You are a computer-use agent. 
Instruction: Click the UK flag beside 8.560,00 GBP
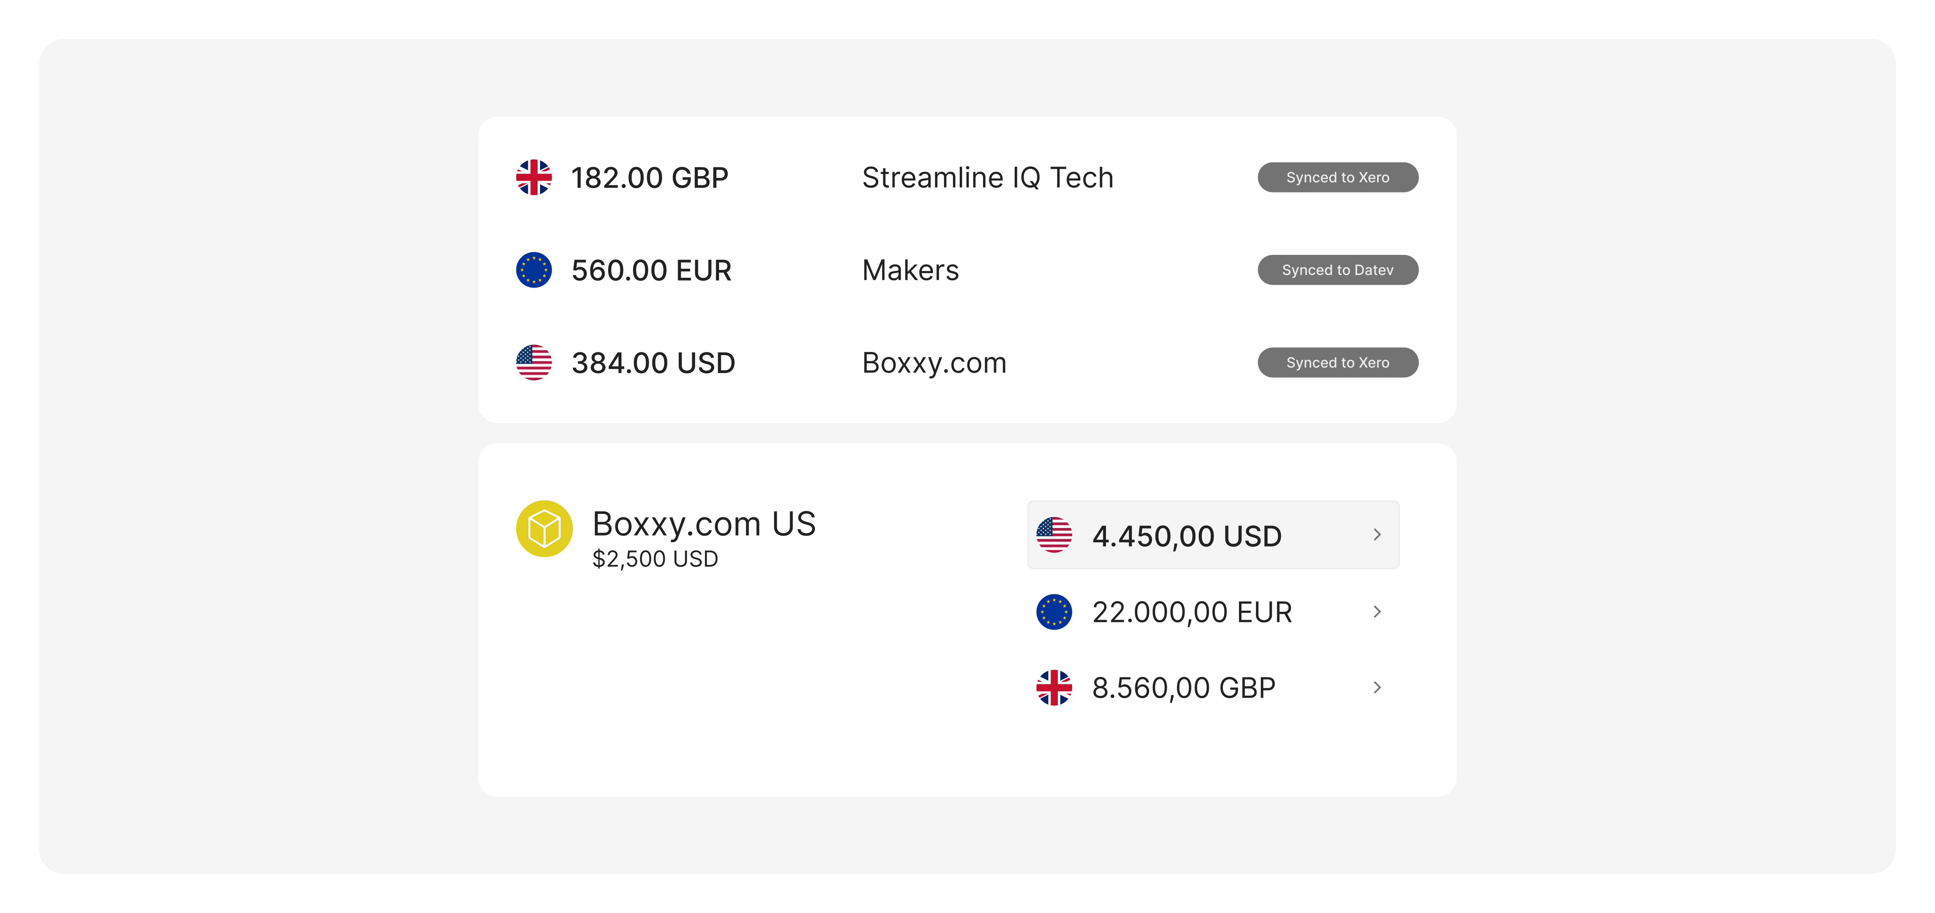[x=1054, y=687]
